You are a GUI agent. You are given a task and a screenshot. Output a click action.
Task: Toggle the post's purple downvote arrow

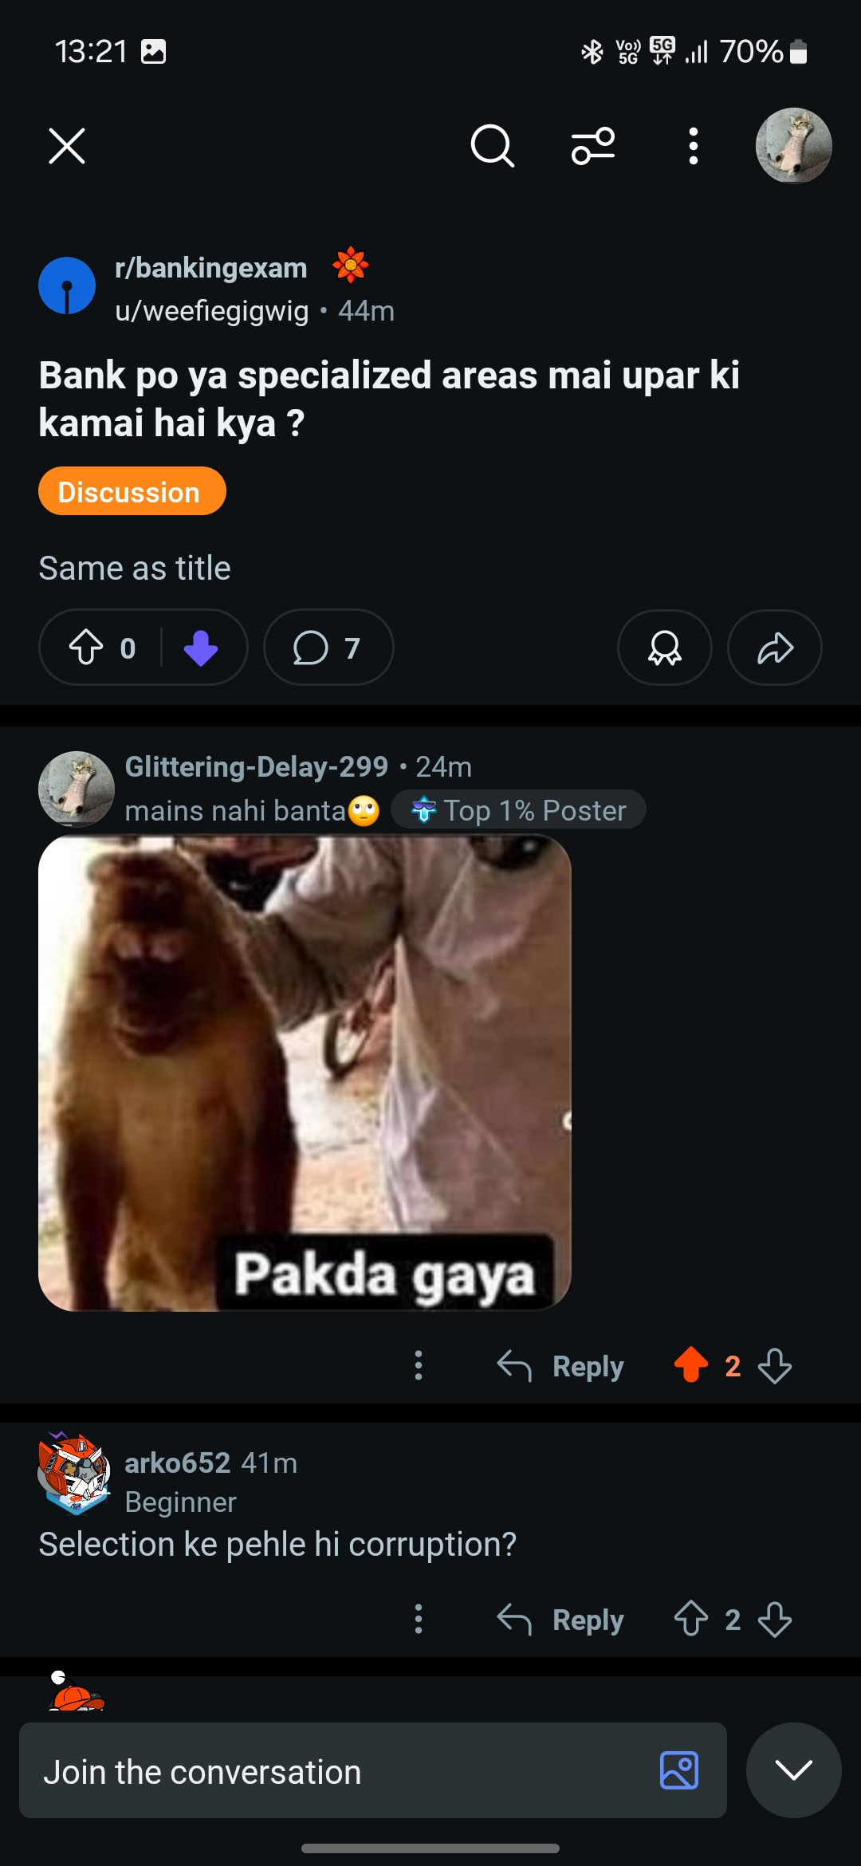pyautogui.click(x=201, y=648)
